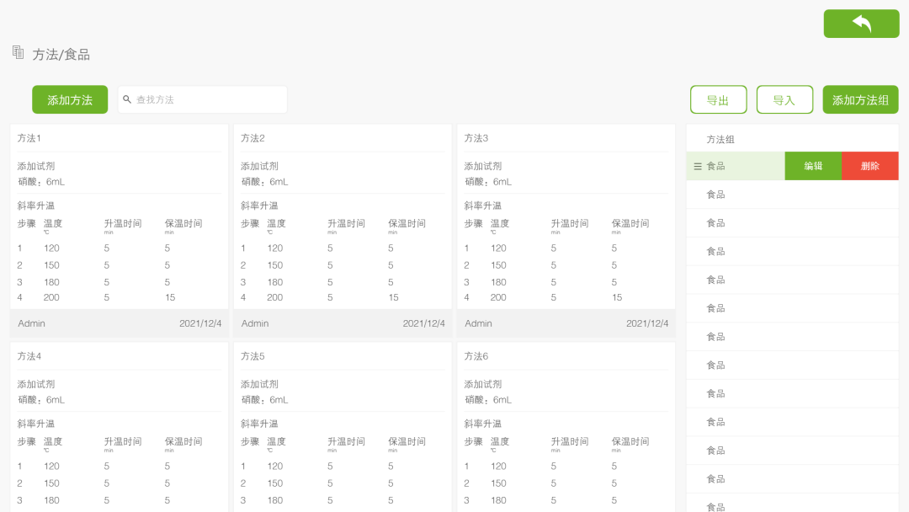This screenshot has height=512, width=909.
Task: Open the 方法6 card title
Action: 476,356
